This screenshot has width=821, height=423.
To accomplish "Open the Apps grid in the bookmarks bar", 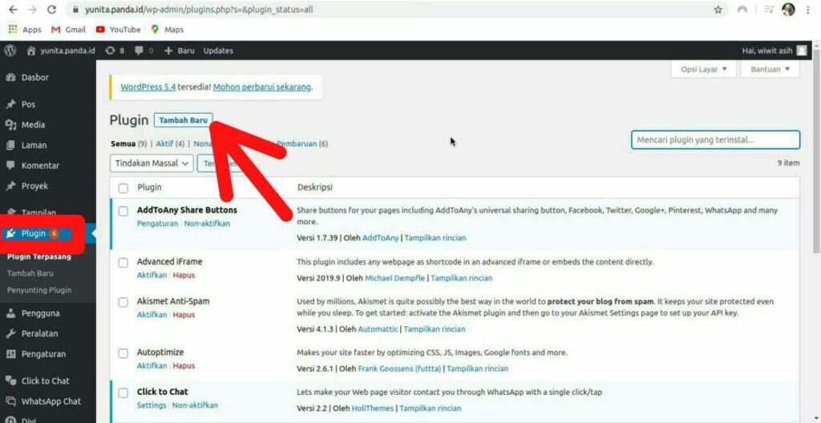I will [x=25, y=30].
